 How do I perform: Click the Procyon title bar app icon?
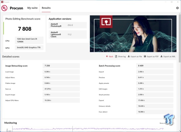pos(2,2)
